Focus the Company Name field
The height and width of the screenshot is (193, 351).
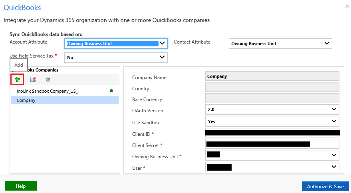(x=272, y=76)
